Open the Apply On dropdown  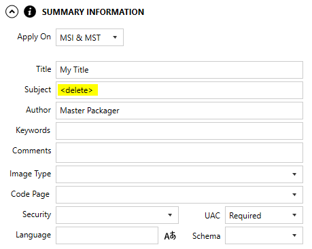point(90,37)
